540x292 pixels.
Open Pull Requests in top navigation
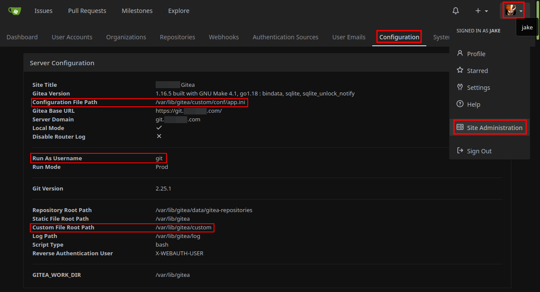87,11
